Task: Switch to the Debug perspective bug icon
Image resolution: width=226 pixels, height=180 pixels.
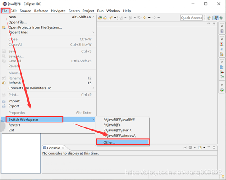Action: click(x=221, y=18)
